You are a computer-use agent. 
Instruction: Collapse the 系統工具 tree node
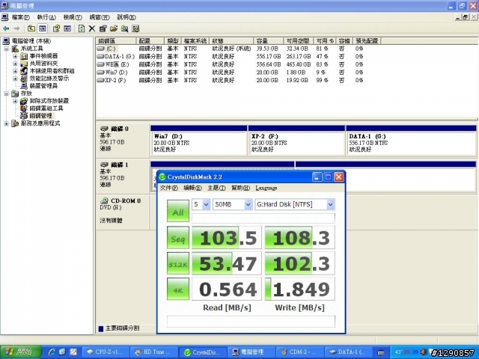click(x=6, y=49)
